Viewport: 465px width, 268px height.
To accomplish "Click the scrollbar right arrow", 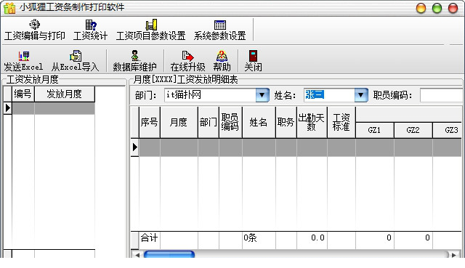I will pyautogui.click(x=454, y=255).
